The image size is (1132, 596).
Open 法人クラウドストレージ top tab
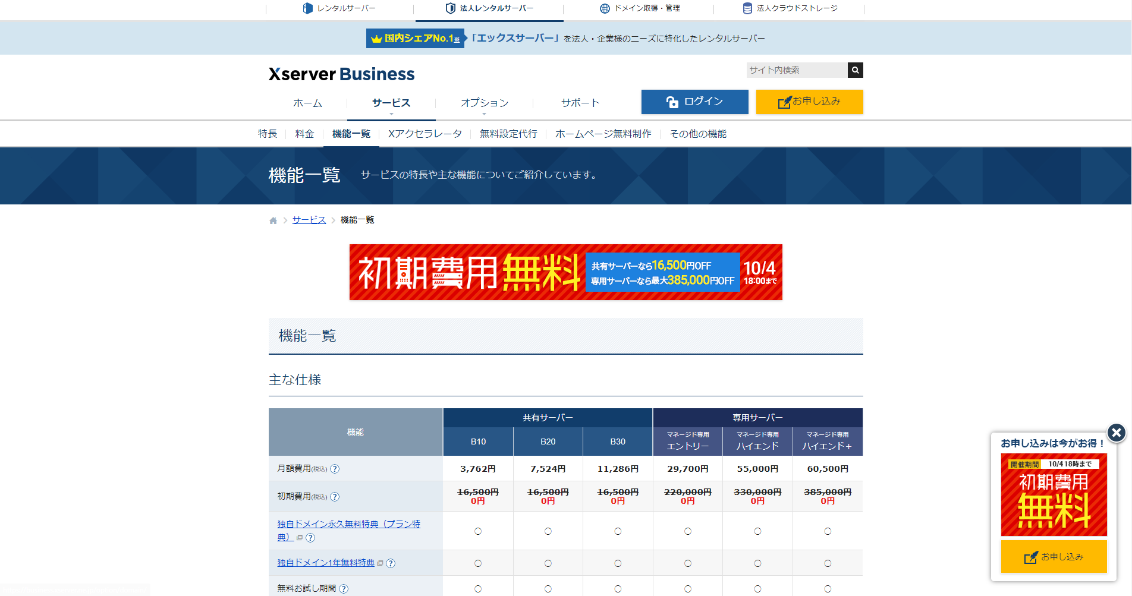coord(790,8)
